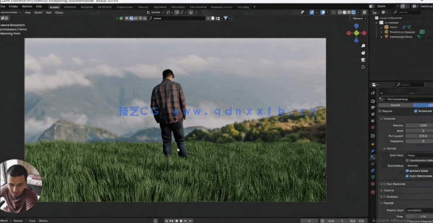433x223 pixels.
Task: Toggle camera view with the camera gizmo
Action: coord(363,60)
